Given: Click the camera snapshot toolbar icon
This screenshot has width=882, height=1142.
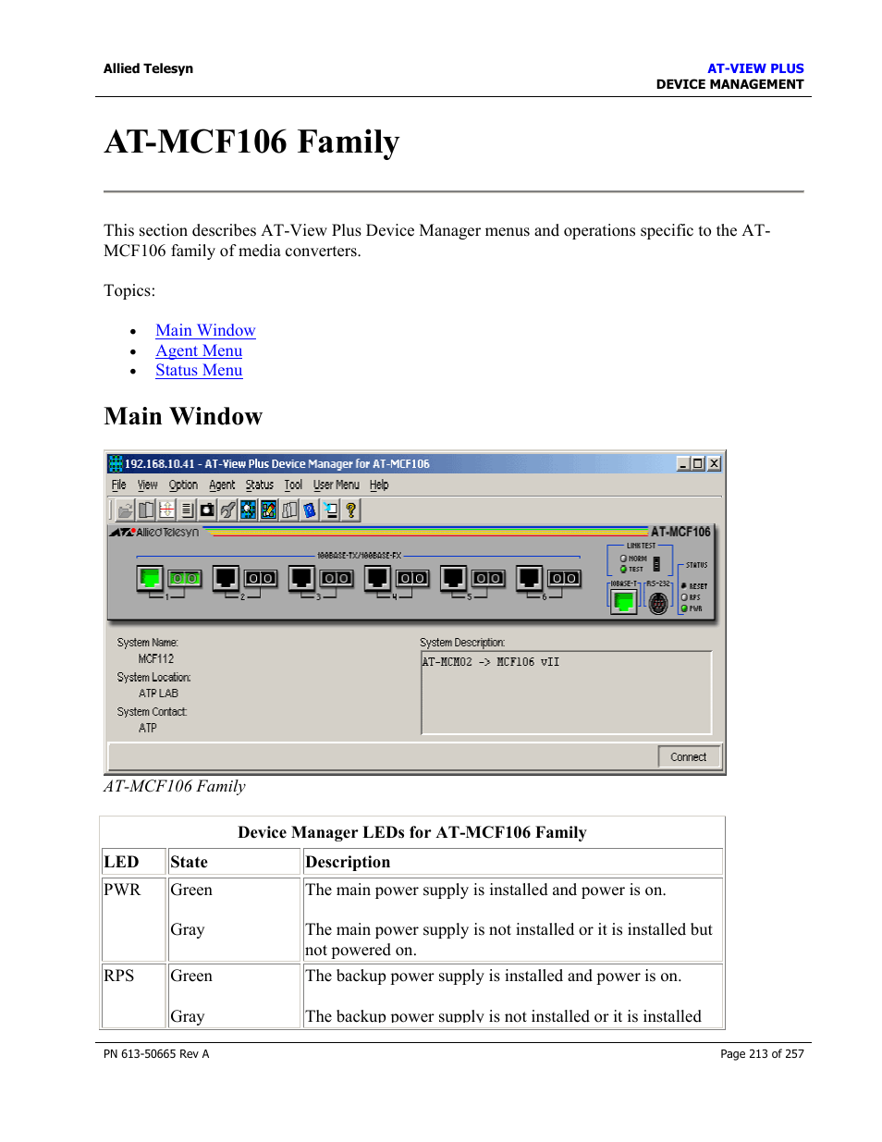Looking at the screenshot, I should click(207, 510).
